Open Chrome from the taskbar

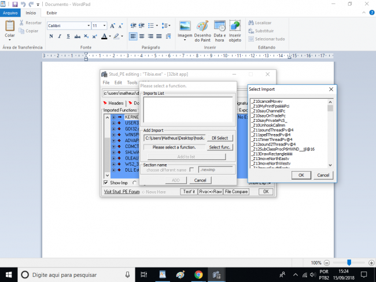click(x=198, y=274)
